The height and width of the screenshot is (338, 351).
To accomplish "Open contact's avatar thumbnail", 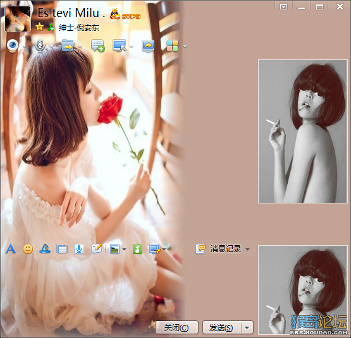I will [18, 19].
